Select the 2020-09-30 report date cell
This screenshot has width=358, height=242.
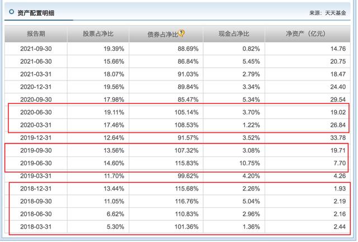[36, 99]
